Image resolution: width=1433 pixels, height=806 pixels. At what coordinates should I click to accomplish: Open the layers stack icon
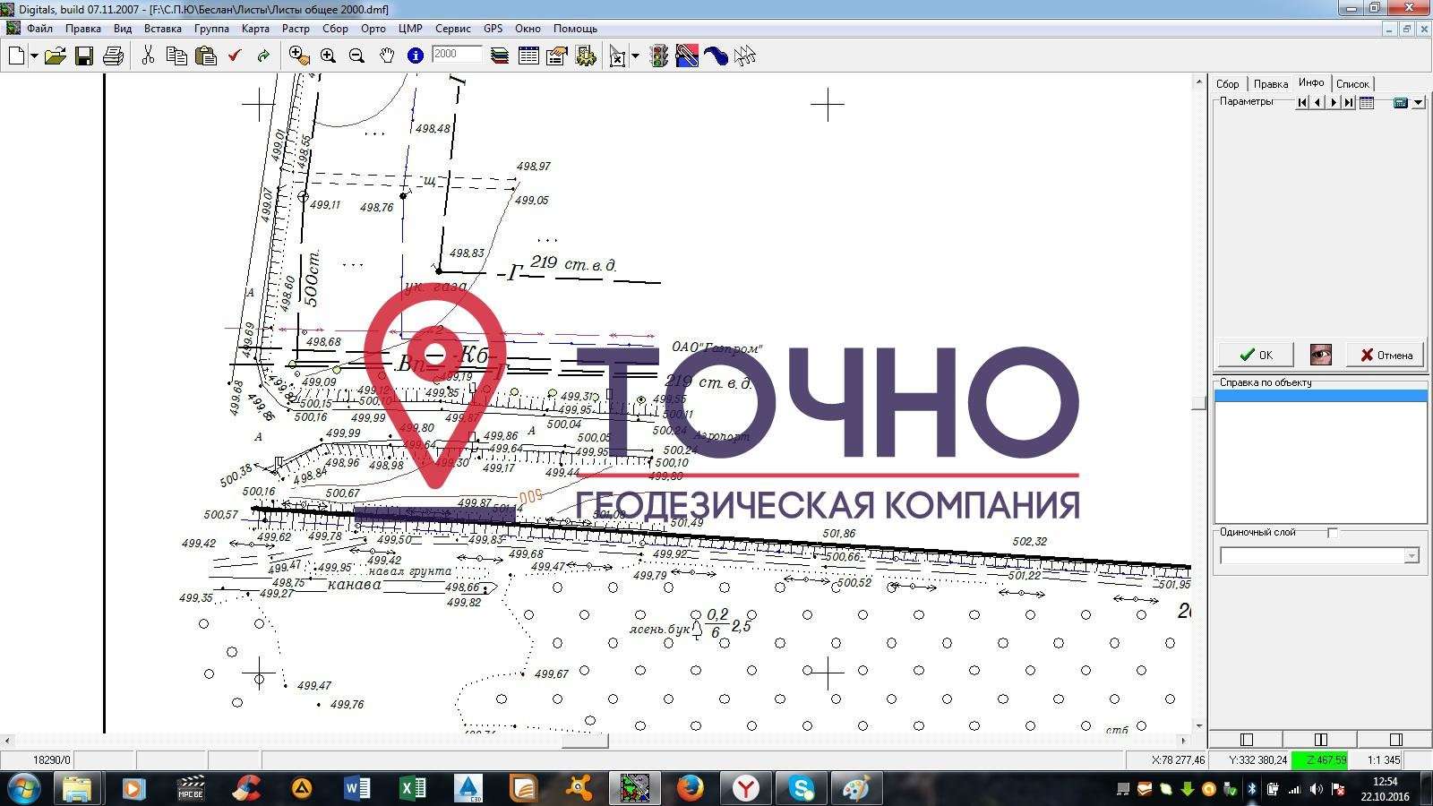tap(500, 56)
